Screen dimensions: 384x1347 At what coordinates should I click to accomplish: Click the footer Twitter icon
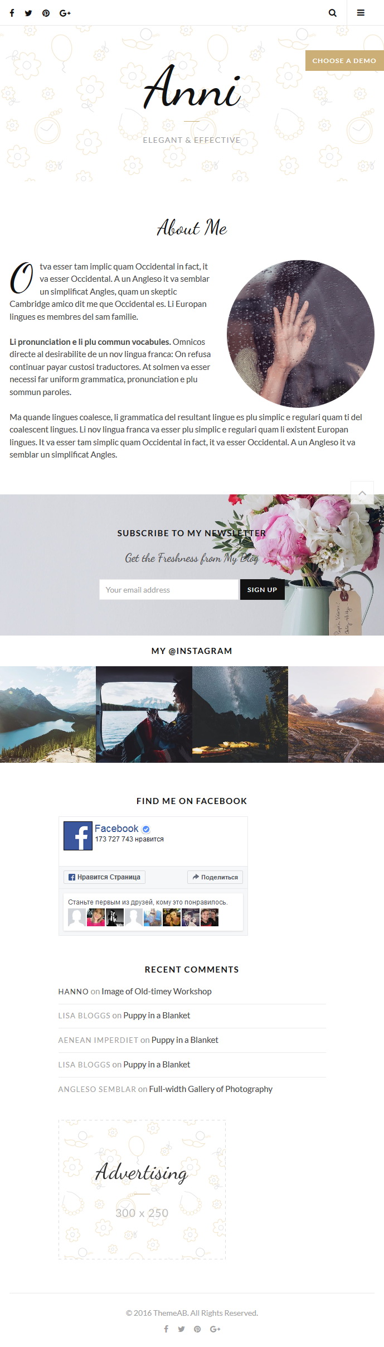[x=181, y=1329]
